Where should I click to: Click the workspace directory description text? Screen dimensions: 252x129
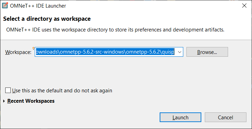click(115, 30)
